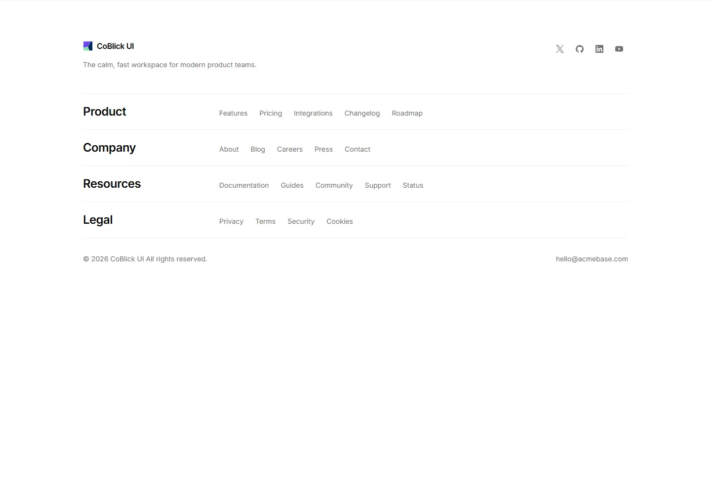View the Cookies policy
Image resolution: width=711 pixels, height=494 pixels.
tap(340, 221)
